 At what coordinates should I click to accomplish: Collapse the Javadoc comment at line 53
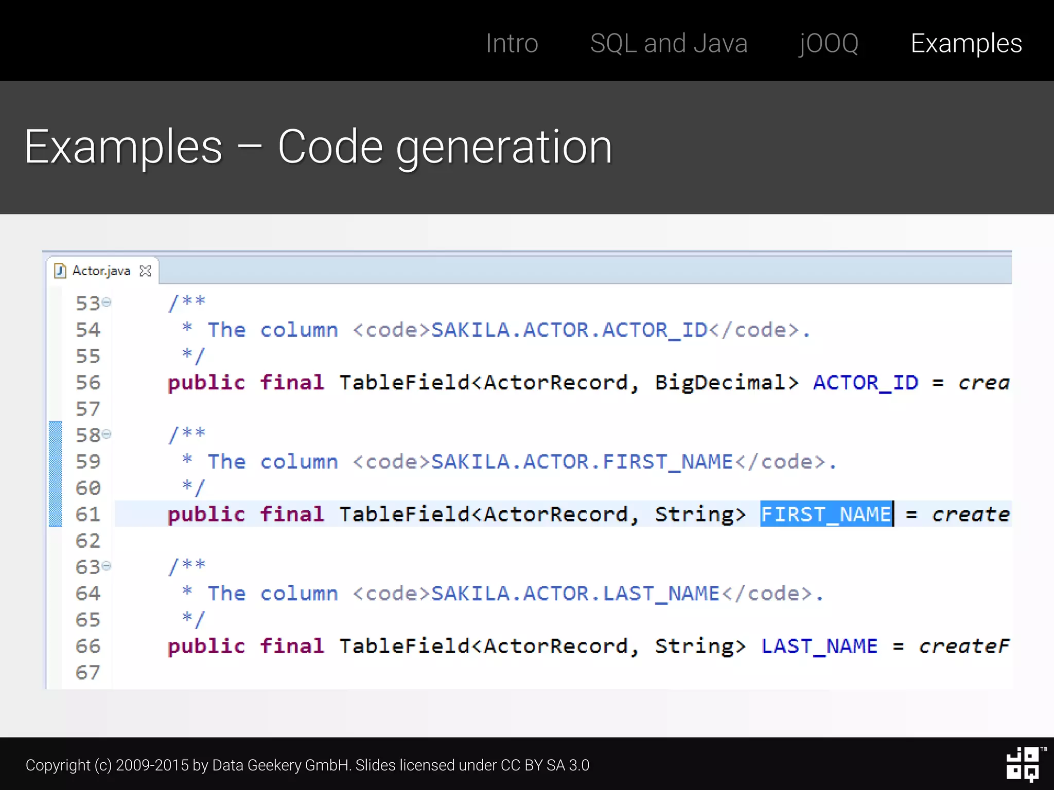tap(107, 302)
